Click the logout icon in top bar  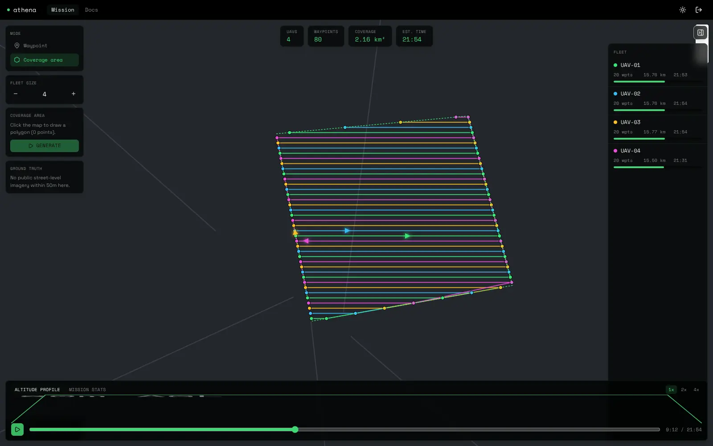[699, 10]
